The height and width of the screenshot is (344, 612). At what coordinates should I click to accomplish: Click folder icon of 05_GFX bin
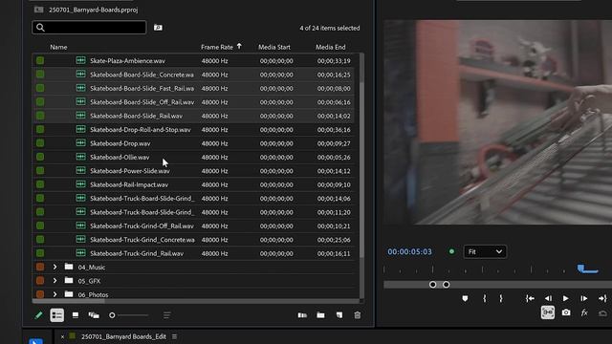pos(69,280)
